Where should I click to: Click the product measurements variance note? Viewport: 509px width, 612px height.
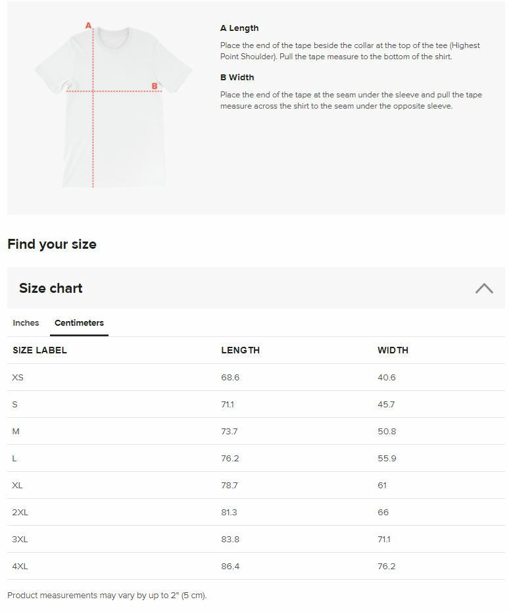coord(107,596)
